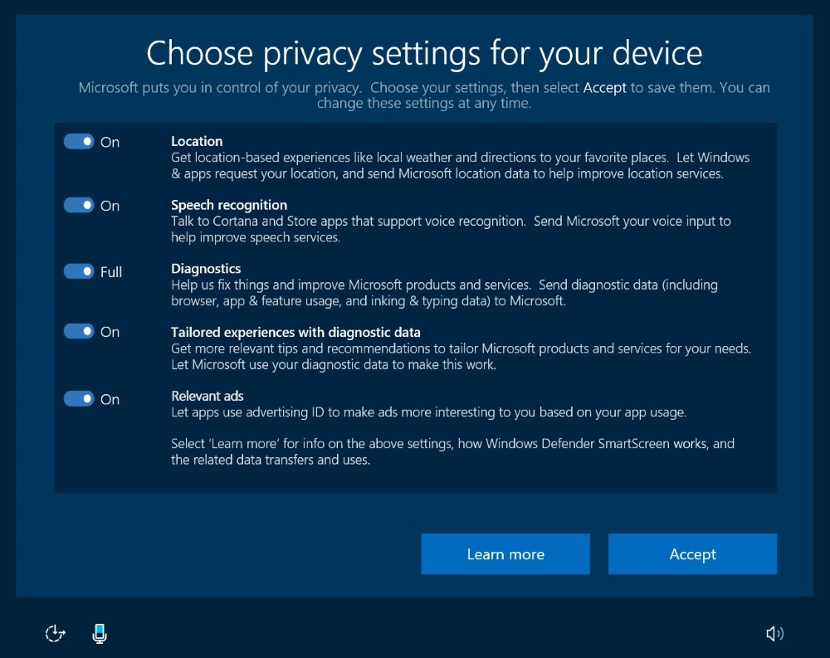This screenshot has width=830, height=658.
Task: Click the Ease of Access icon
Action: tap(55, 633)
